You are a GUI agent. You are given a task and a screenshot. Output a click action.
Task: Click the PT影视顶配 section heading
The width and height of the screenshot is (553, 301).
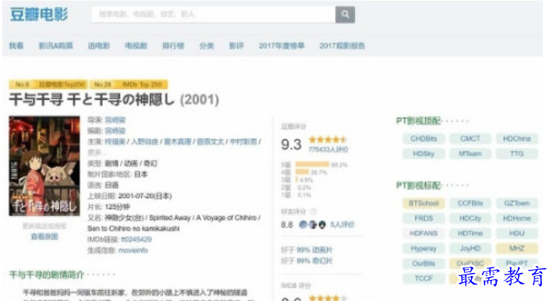click(419, 121)
